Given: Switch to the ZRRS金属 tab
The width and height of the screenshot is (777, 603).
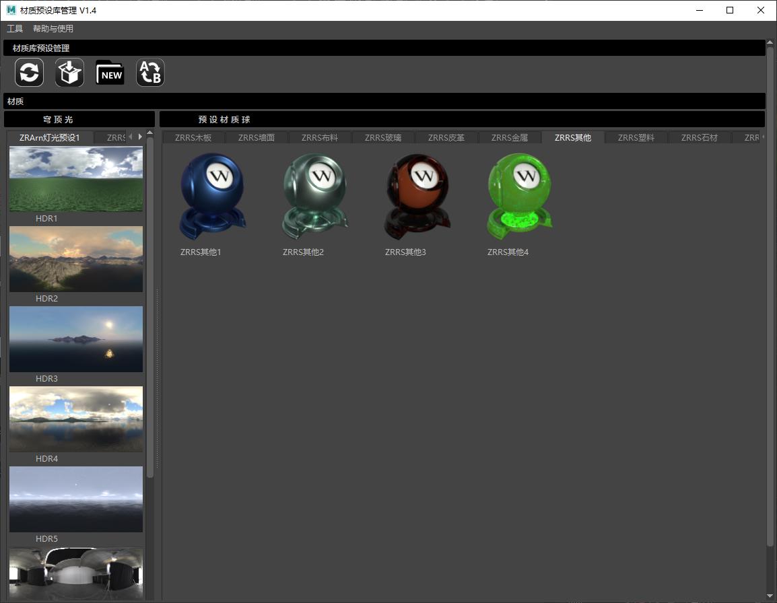Looking at the screenshot, I should (509, 138).
